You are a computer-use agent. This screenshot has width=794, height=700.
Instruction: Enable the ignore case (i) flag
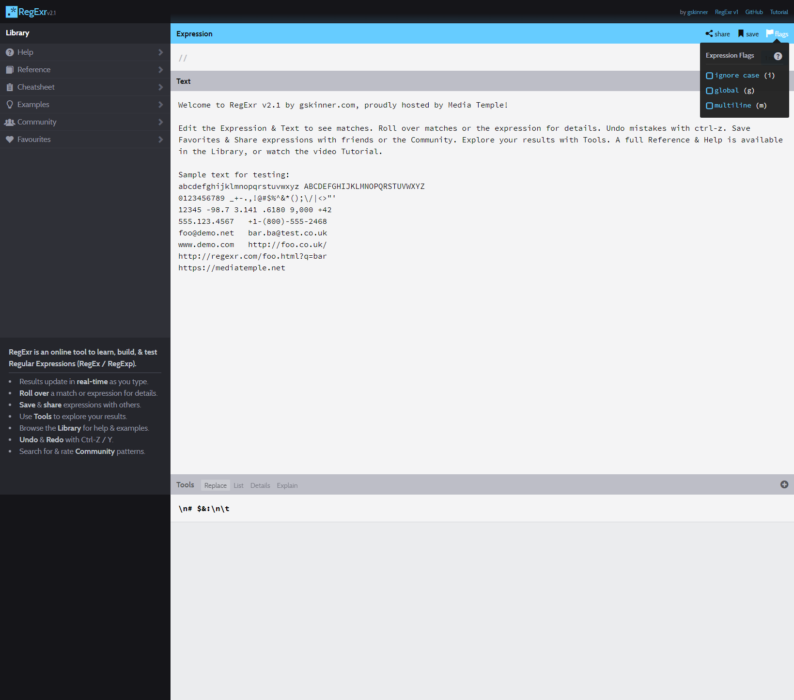pyautogui.click(x=709, y=76)
